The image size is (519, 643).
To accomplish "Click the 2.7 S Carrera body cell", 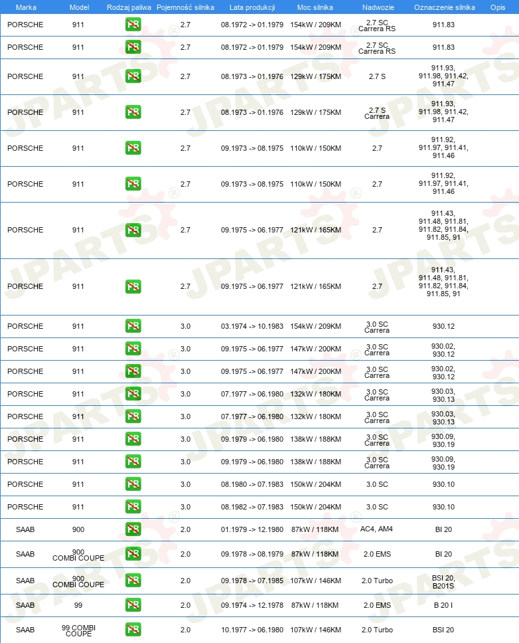I will coord(377,113).
